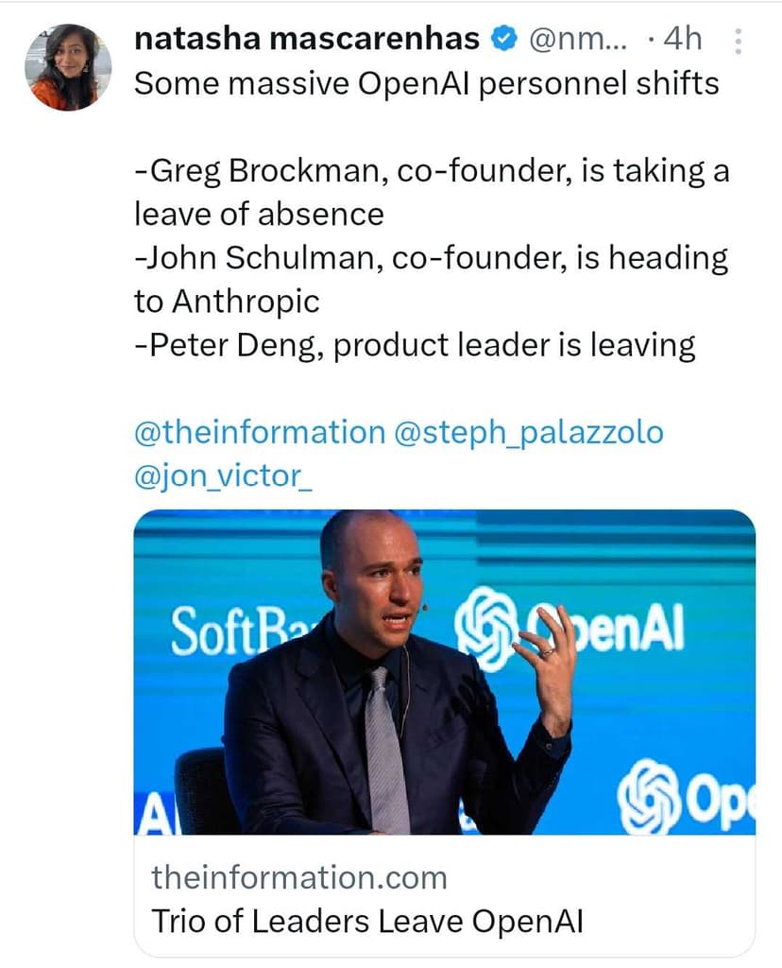Expand the overflow menu beside the timestamp
Screen dimensions: 782x968
click(x=736, y=40)
